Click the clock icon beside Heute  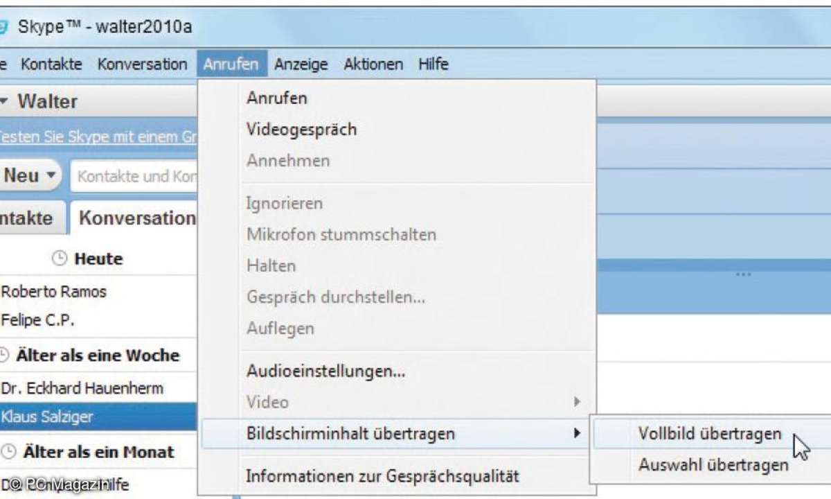(60, 259)
